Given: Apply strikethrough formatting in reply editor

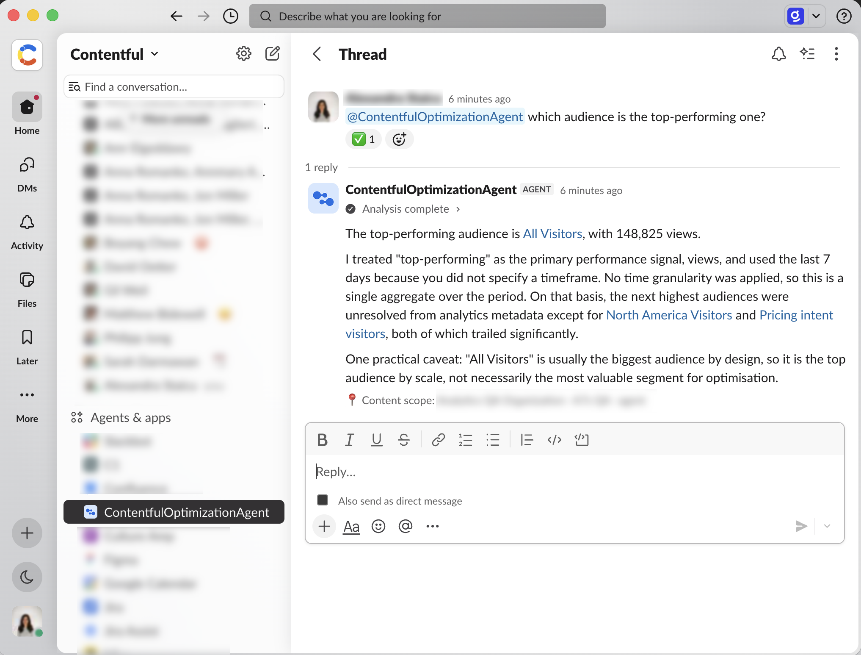Looking at the screenshot, I should point(404,440).
